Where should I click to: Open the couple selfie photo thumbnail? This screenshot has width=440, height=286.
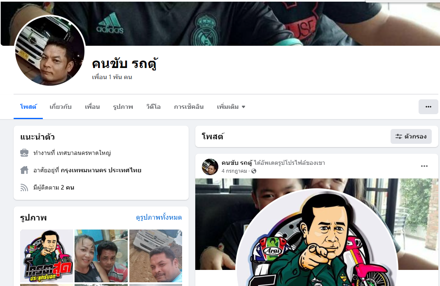coord(101,256)
